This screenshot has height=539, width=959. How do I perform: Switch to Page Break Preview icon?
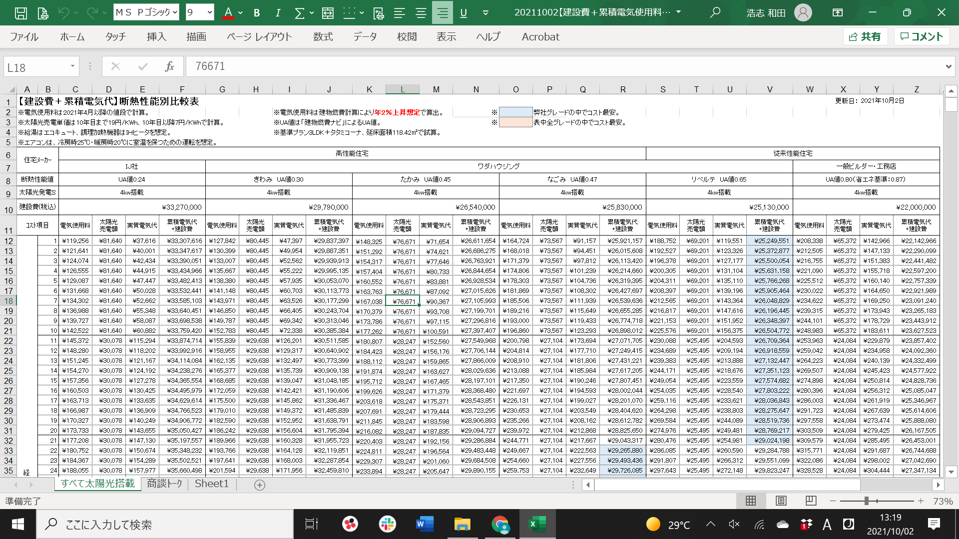811,501
